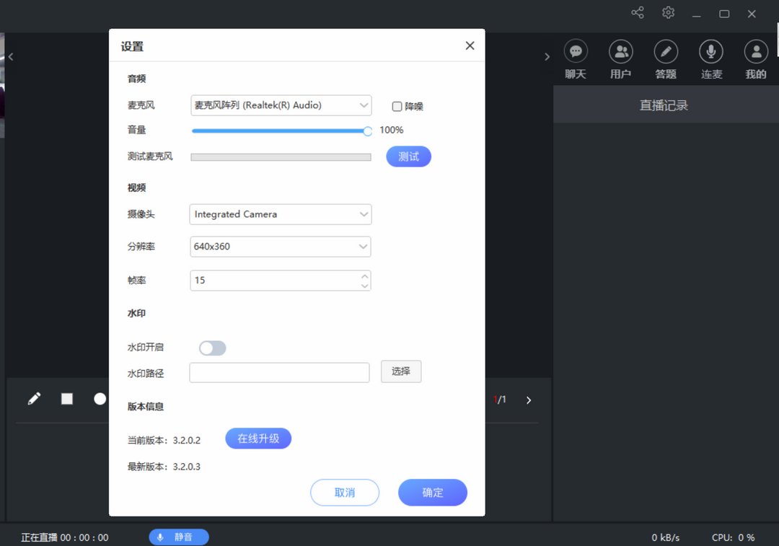Open the 麦克风 microphone device dropdown
The height and width of the screenshot is (546, 779).
tap(281, 105)
